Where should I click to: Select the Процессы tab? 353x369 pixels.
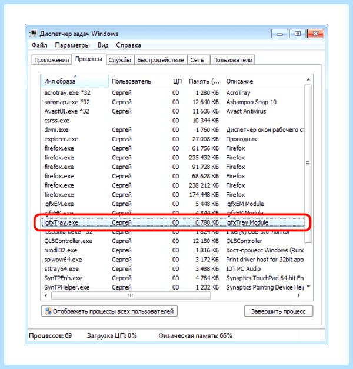click(89, 59)
